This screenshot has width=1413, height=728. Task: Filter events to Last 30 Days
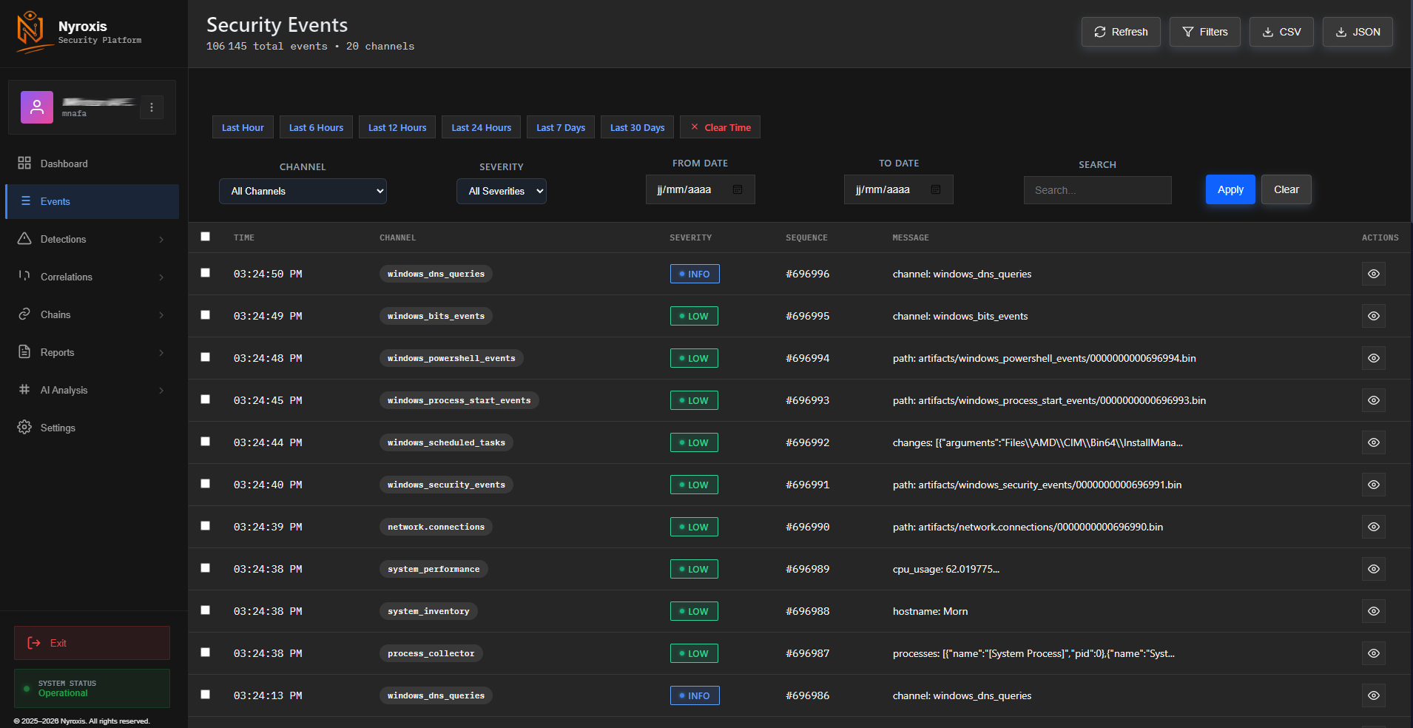tap(637, 127)
